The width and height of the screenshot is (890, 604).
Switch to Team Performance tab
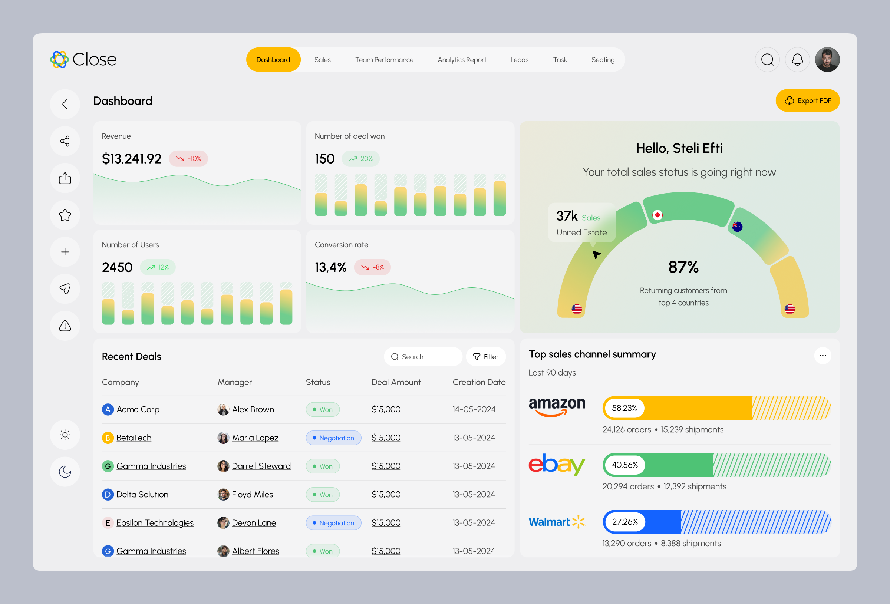[384, 60]
